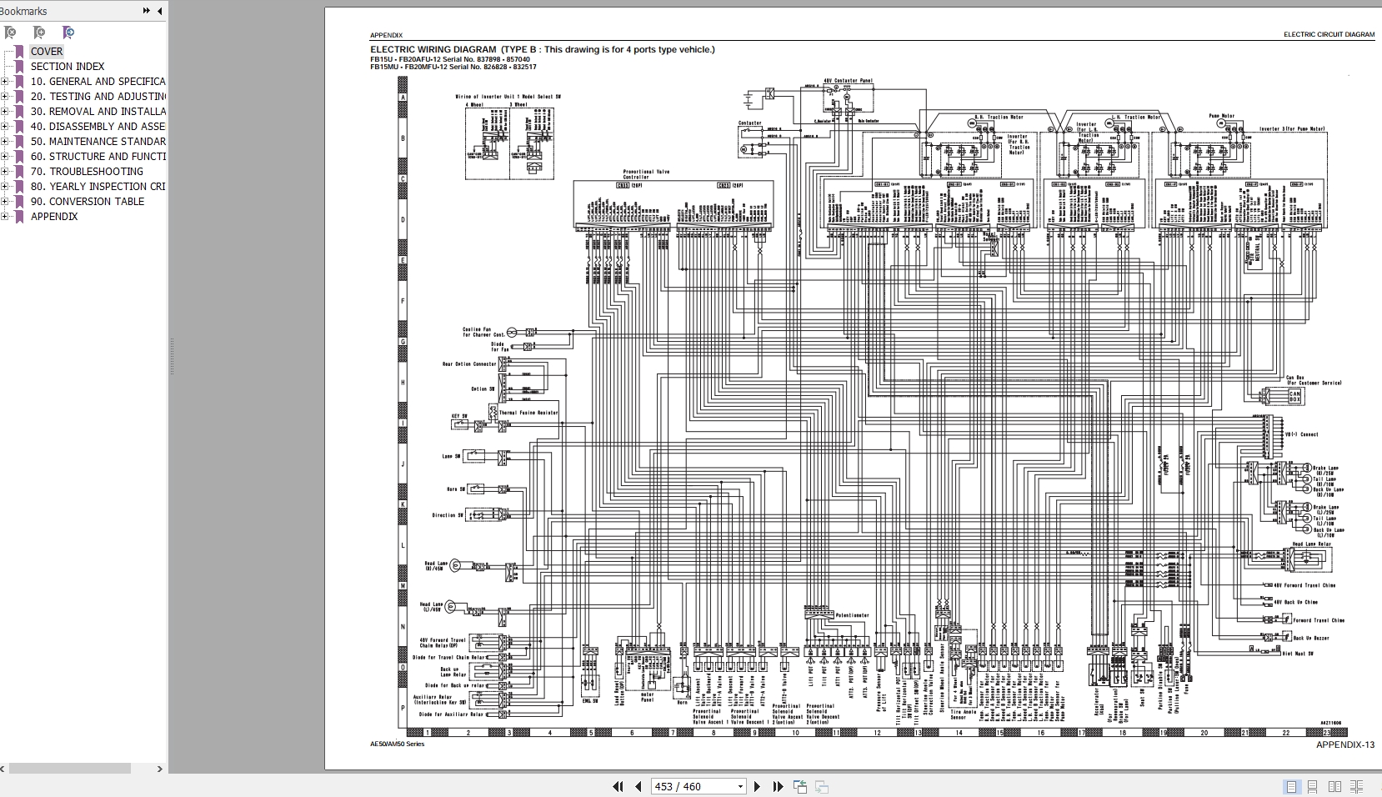Click the bookmarks panel horizontal scrollbar thumb
This screenshot has height=797, width=1382.
[70, 769]
